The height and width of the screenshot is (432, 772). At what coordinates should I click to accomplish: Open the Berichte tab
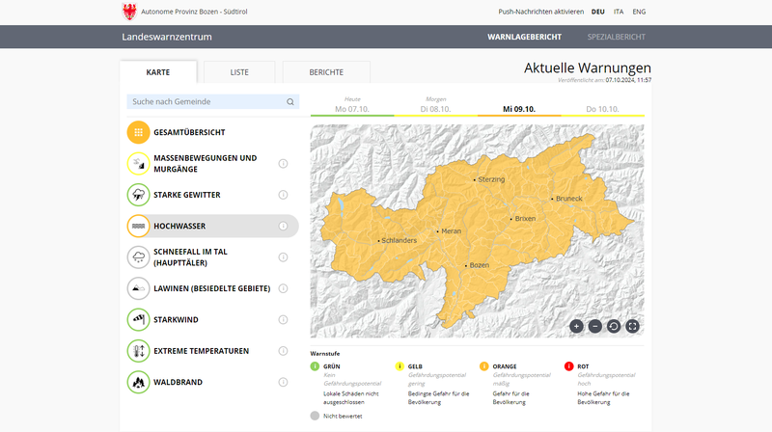(326, 72)
